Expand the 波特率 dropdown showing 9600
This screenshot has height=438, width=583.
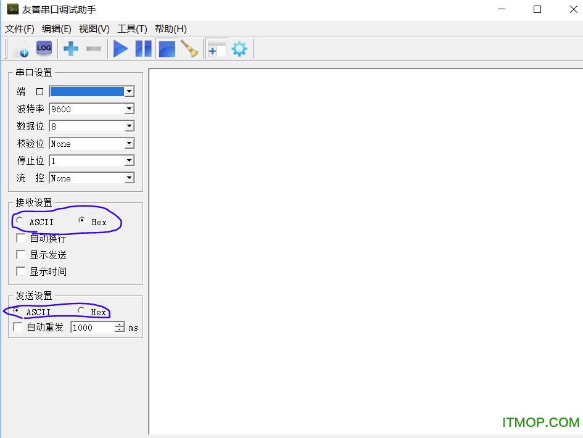point(129,109)
